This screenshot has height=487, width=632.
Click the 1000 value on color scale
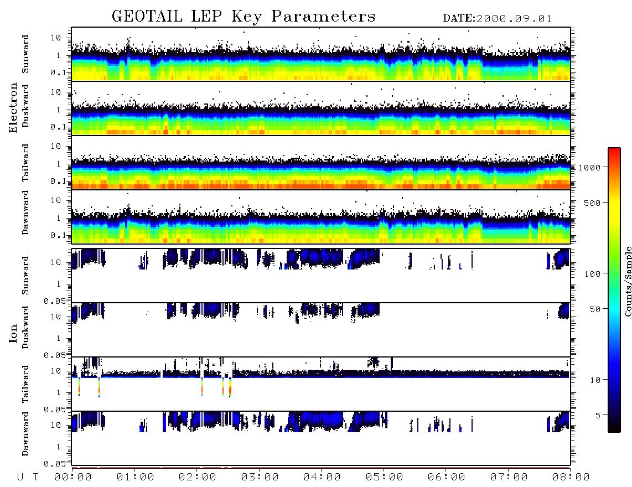(x=589, y=167)
